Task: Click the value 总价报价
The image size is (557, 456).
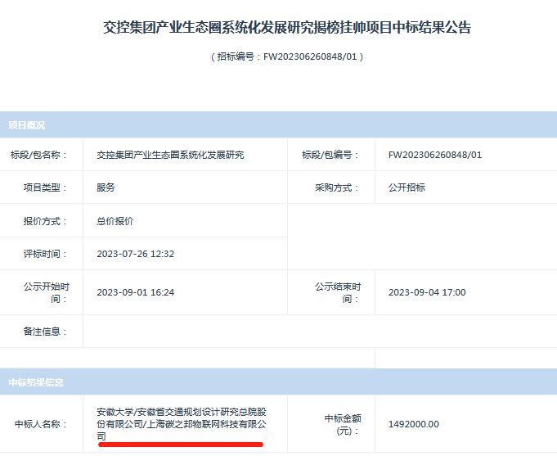Action: coord(115,221)
